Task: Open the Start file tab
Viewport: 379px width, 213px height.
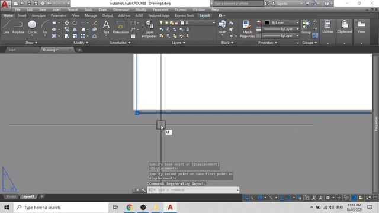Action: [12, 50]
